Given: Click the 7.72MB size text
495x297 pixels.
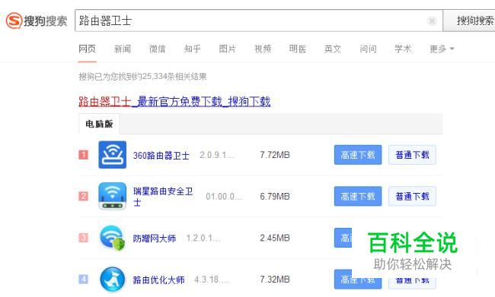Looking at the screenshot, I should (x=275, y=155).
